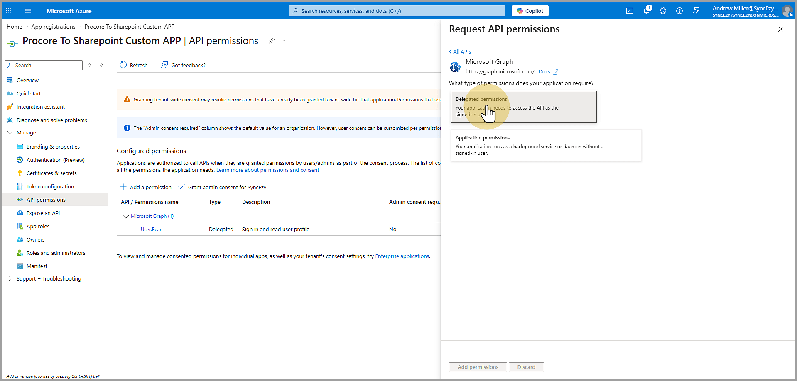Open the feedback icon in header

tap(696, 11)
